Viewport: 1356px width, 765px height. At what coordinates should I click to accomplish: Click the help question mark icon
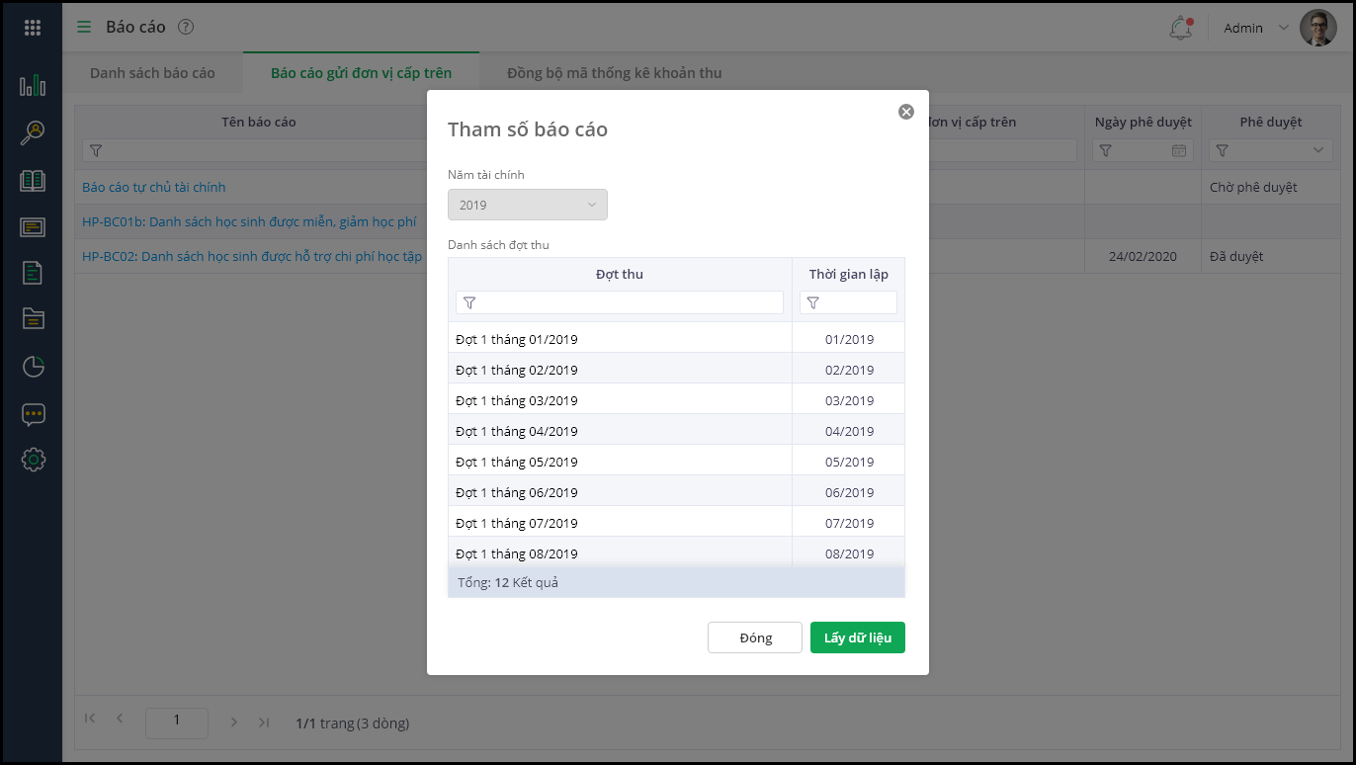[x=186, y=28]
